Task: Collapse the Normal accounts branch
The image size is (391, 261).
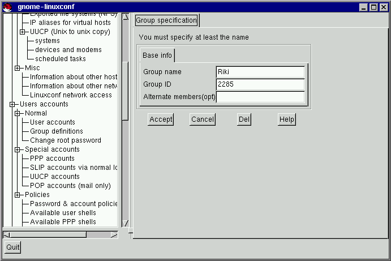Action: pos(17,113)
